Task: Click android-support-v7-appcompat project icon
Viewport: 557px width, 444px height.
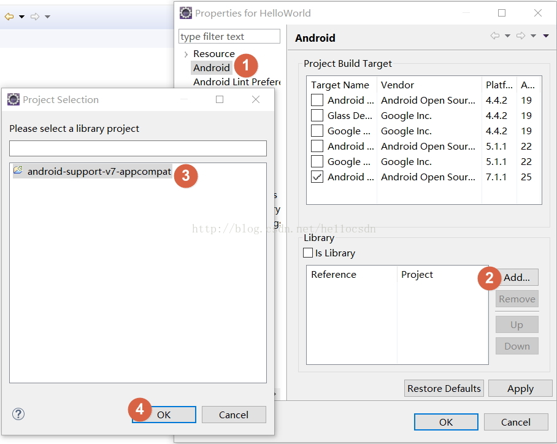Action: pyautogui.click(x=18, y=170)
